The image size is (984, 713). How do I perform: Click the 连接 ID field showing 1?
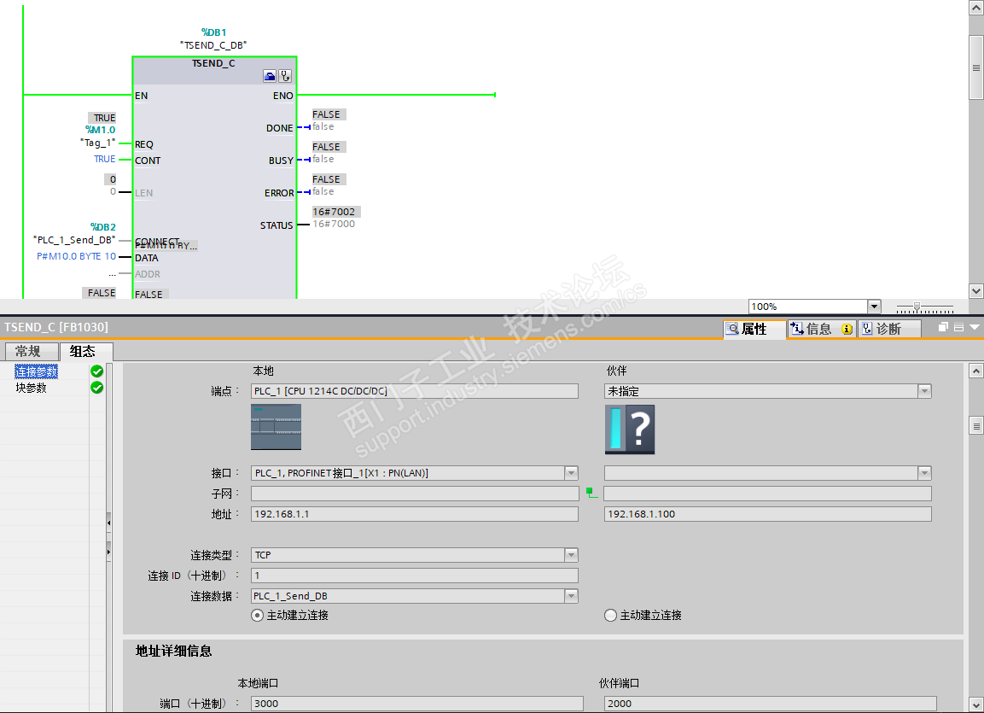pyautogui.click(x=414, y=576)
